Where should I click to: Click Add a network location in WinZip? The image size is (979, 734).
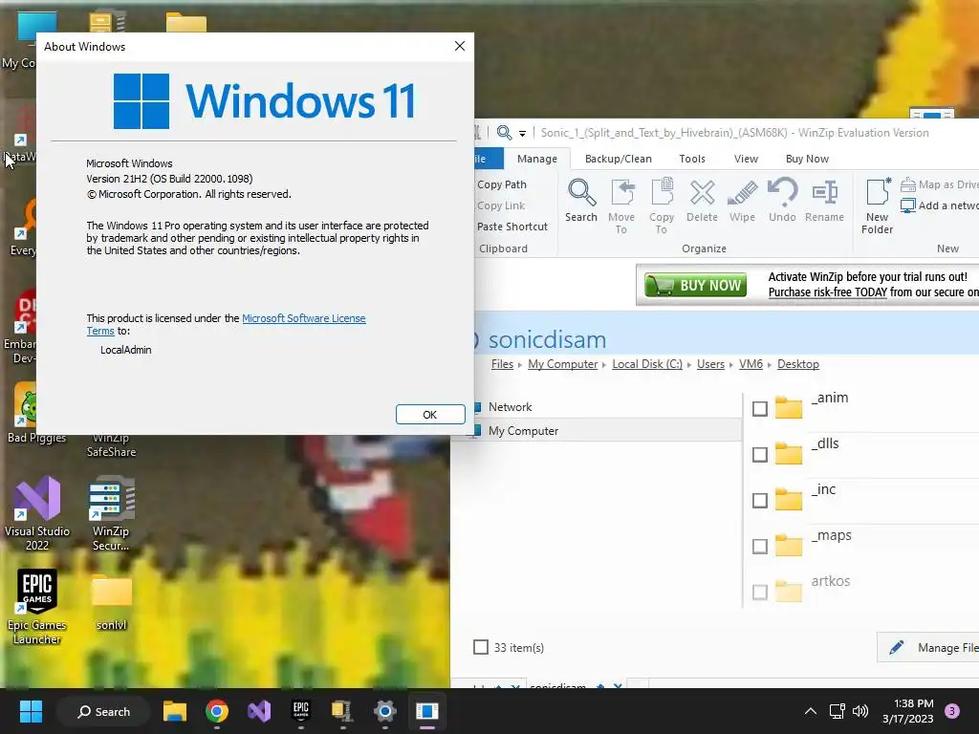pos(939,205)
